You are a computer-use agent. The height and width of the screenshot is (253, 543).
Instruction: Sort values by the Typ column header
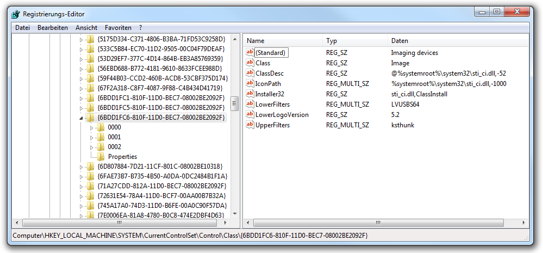[x=355, y=41]
